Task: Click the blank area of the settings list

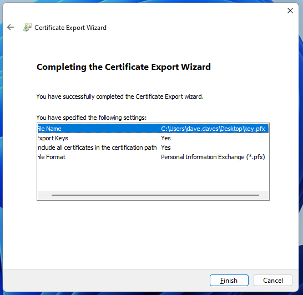Action: 153,176
